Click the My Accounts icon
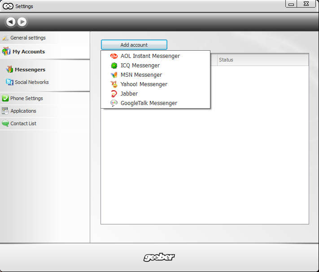 pyautogui.click(x=6, y=51)
